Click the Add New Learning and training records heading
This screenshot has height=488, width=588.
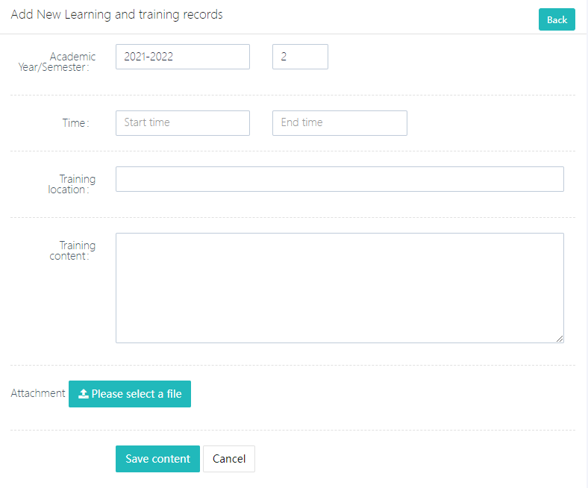(116, 15)
